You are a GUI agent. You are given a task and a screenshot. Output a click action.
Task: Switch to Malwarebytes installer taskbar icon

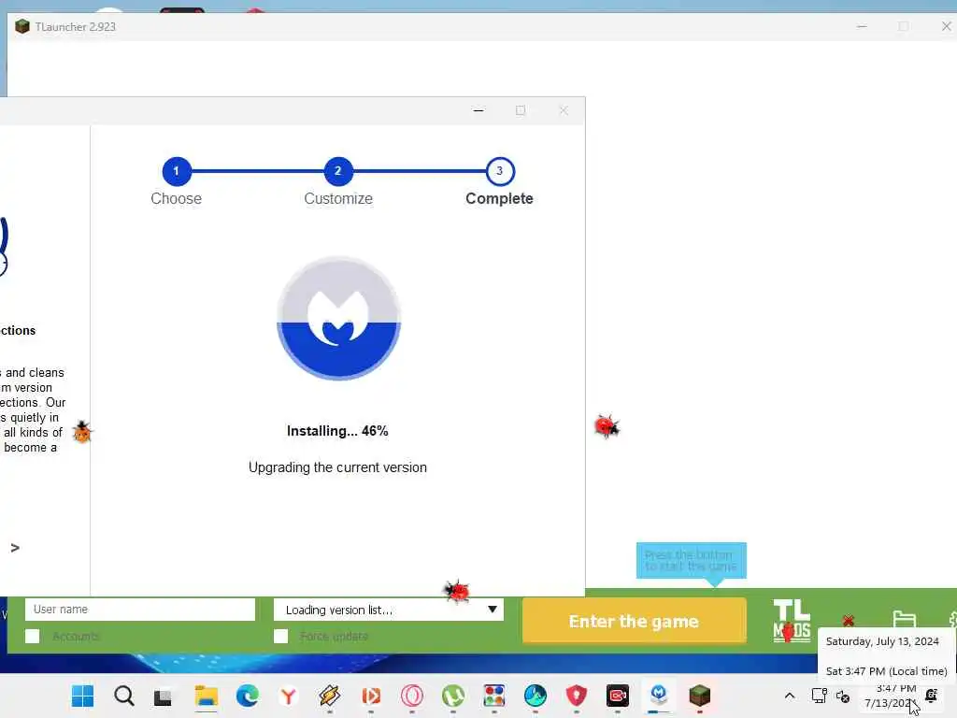pos(659,695)
